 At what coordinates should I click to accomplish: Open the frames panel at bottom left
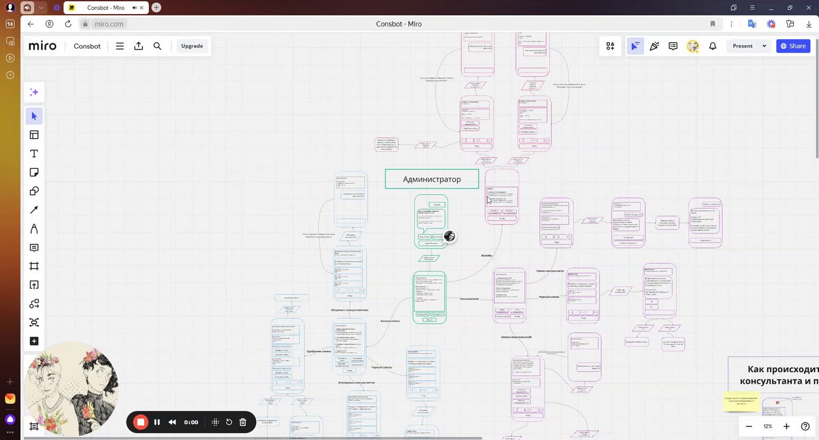pyautogui.click(x=34, y=426)
